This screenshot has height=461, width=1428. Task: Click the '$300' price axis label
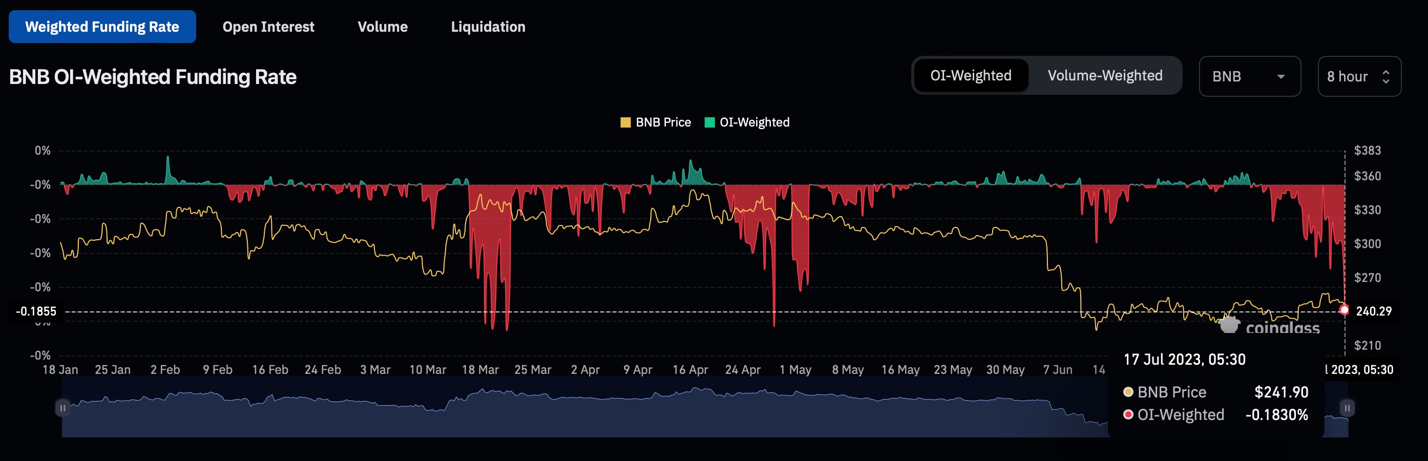pos(1368,244)
